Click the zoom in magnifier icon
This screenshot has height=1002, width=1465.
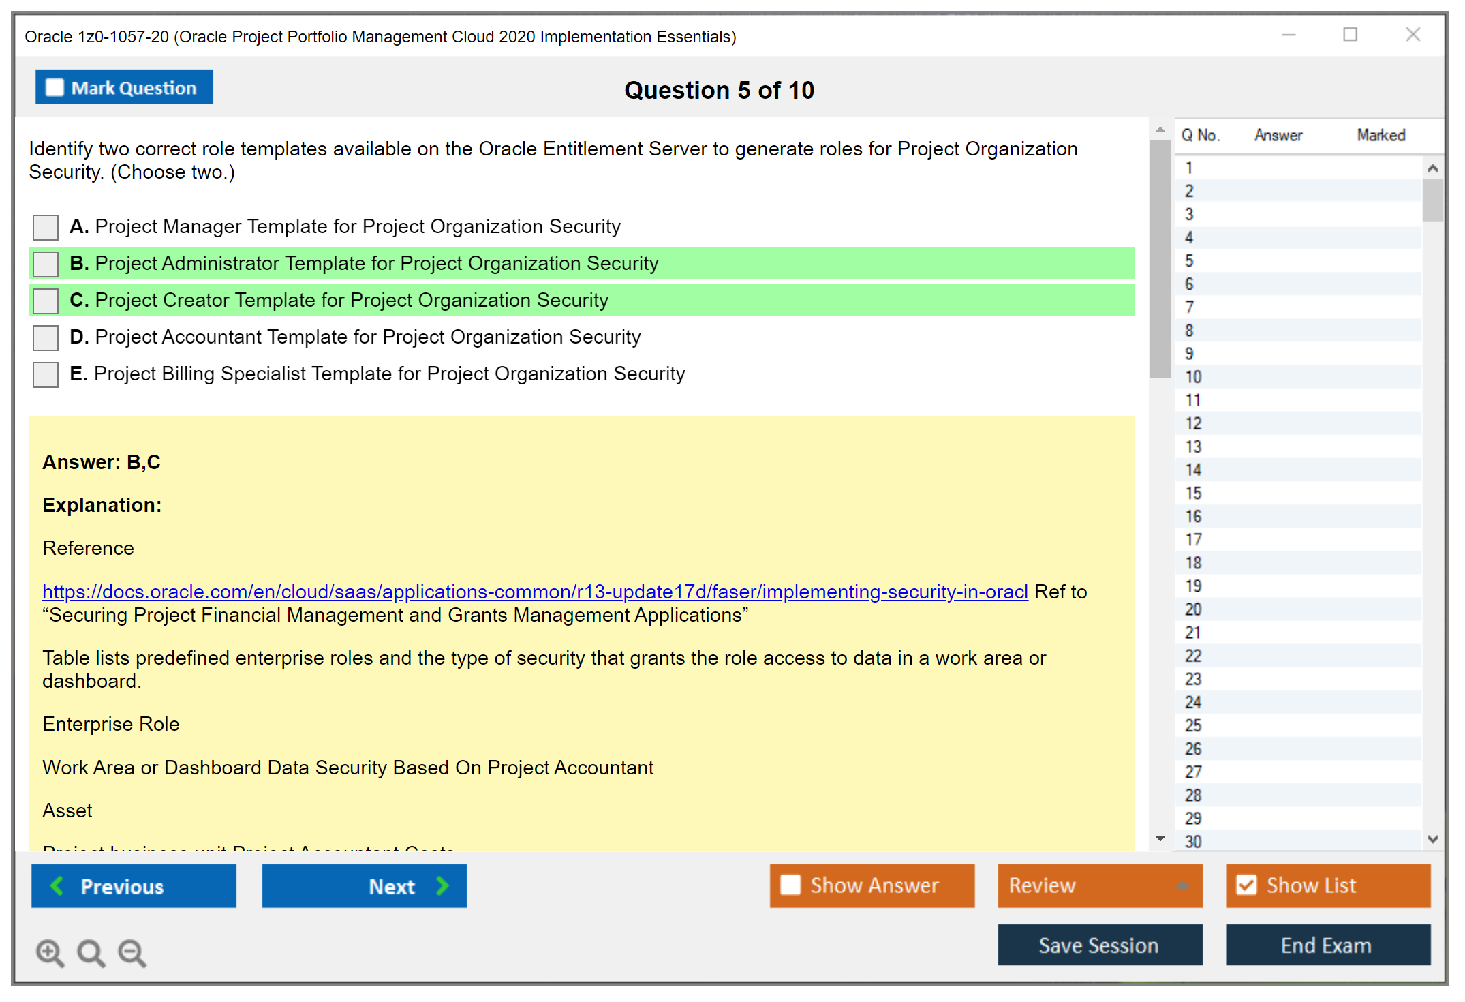tap(50, 952)
